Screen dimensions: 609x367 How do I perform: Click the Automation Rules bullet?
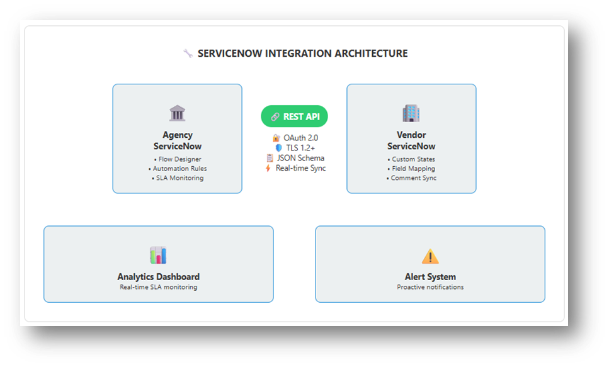[178, 169]
